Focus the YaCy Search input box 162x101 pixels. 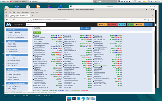coord(36,25)
